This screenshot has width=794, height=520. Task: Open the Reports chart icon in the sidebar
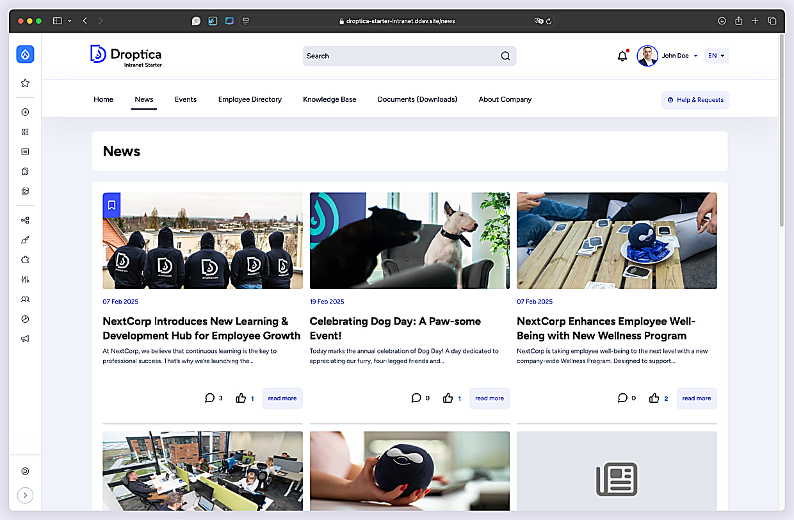click(25, 319)
